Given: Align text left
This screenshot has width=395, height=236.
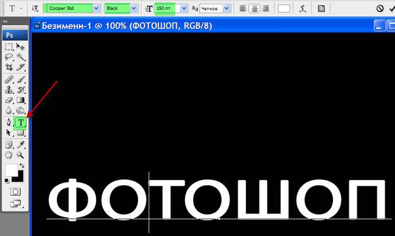Looking at the screenshot, I should (243, 9).
